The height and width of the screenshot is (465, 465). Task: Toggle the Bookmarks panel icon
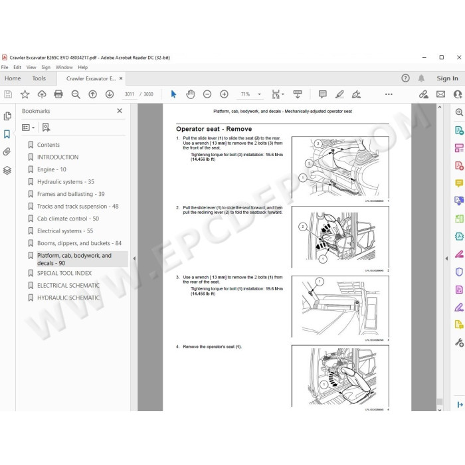7,134
